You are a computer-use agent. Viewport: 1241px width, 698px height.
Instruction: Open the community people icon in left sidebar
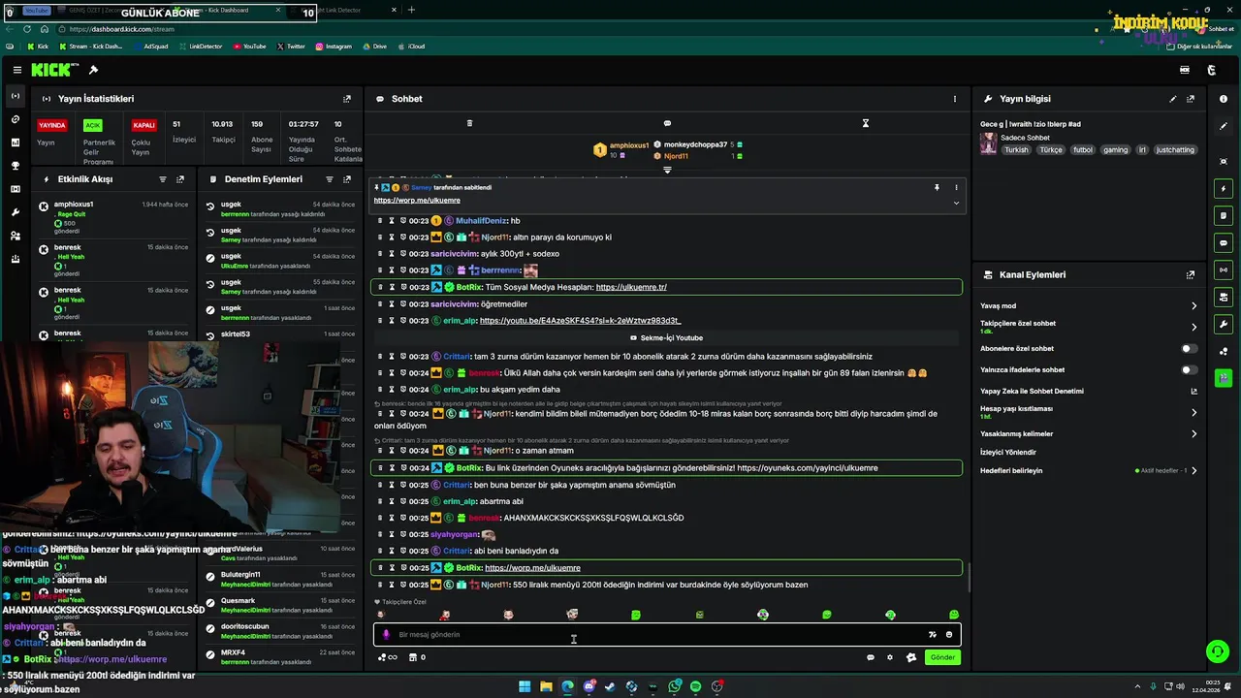[16, 236]
